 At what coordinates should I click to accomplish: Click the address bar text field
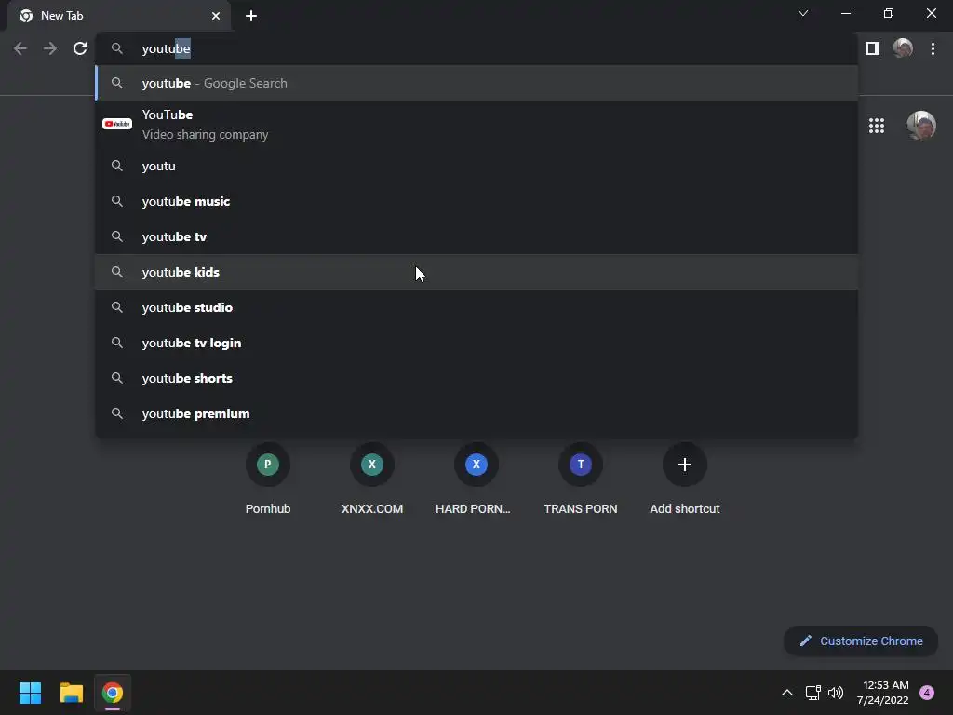tap(476, 48)
